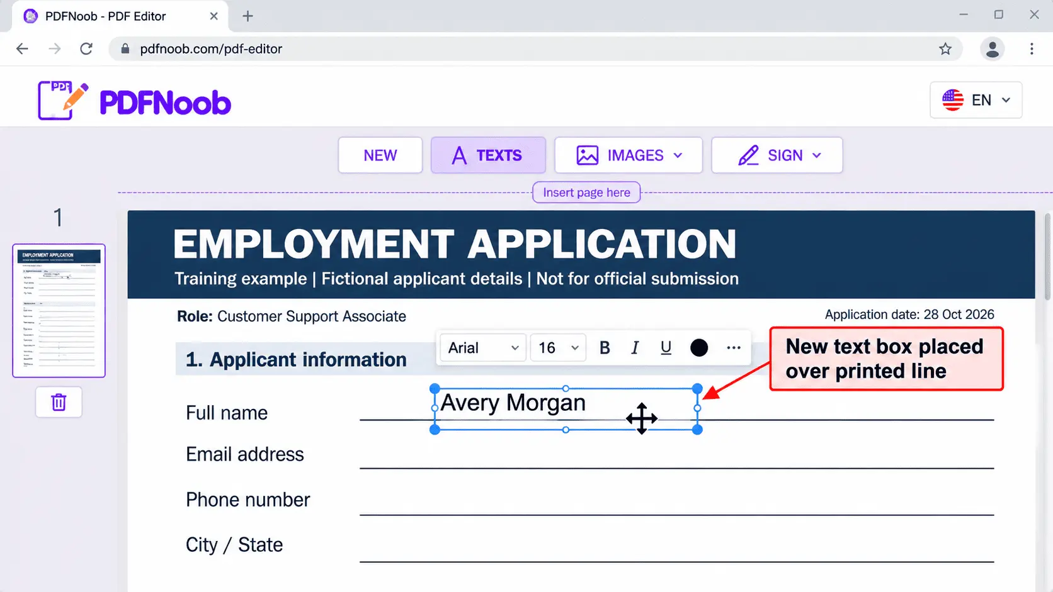This screenshot has height=592, width=1053.
Task: Open the browser three-dot menu
Action: tap(1032, 49)
